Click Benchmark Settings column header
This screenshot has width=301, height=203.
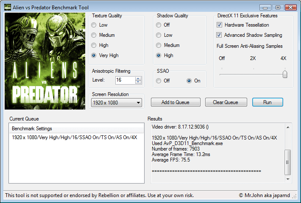point(76,129)
